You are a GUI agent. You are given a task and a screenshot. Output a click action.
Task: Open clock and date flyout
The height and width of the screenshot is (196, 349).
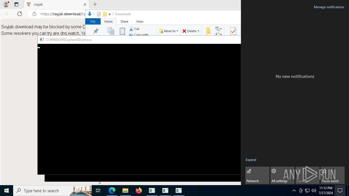(326, 191)
